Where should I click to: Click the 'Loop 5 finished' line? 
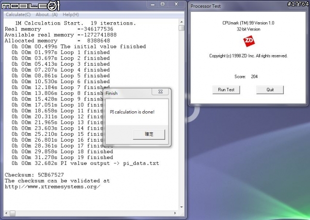coord(61,76)
